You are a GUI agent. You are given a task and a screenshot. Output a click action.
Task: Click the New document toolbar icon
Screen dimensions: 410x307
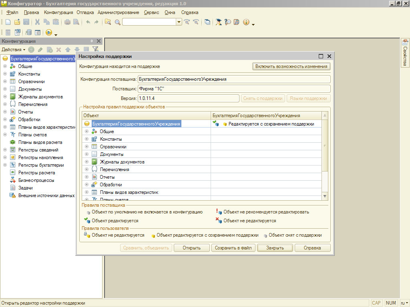click(8, 22)
